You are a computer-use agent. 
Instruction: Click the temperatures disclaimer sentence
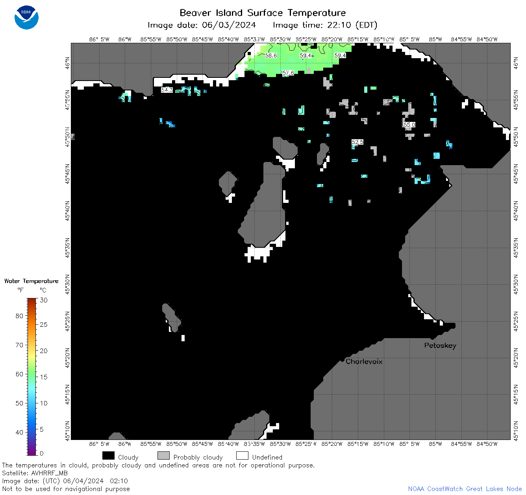pos(158,465)
